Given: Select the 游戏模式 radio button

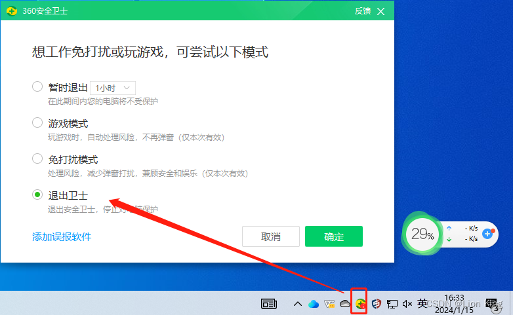Looking at the screenshot, I should click(x=37, y=123).
